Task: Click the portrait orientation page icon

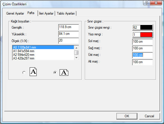Action: click(x=33, y=72)
